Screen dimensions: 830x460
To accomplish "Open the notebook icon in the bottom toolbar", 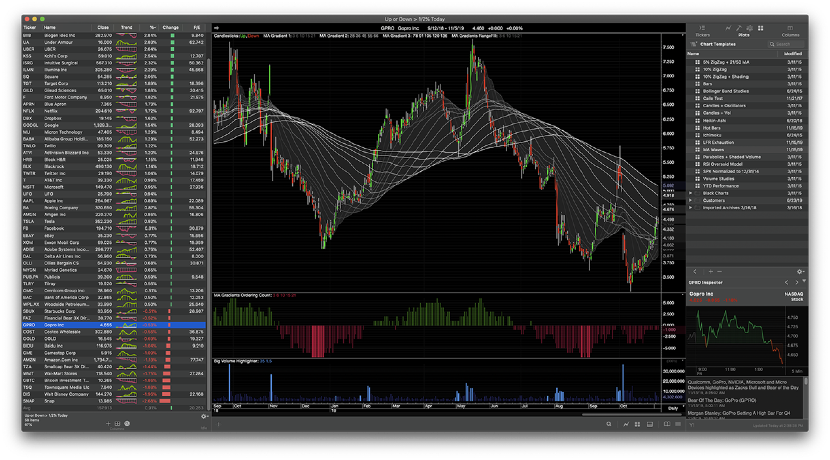I will (667, 424).
